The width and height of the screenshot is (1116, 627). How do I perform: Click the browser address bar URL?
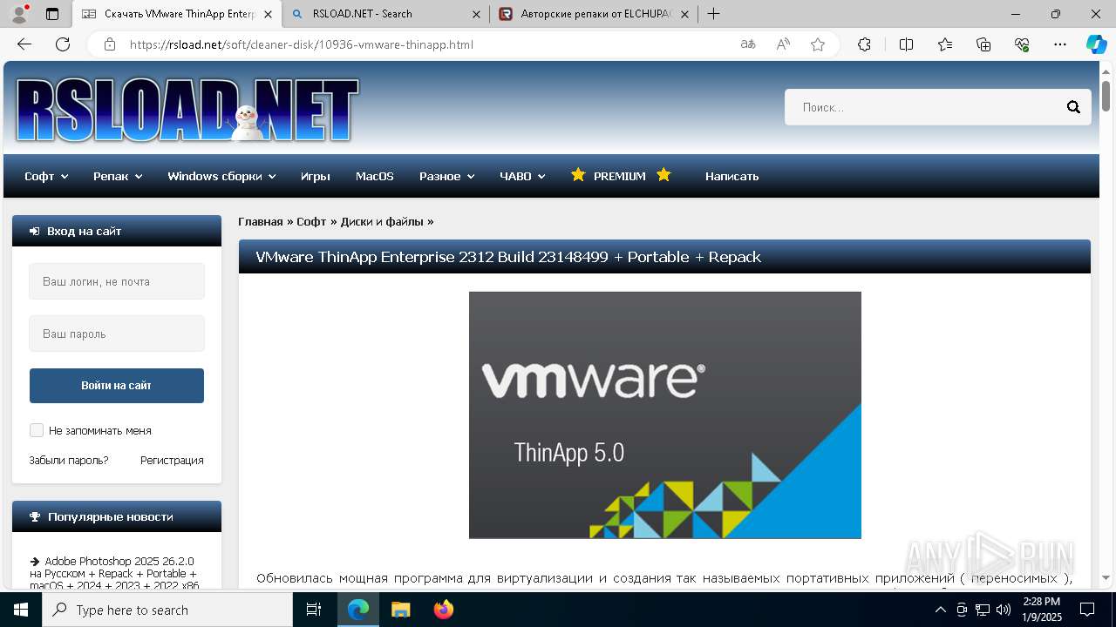tap(302, 44)
